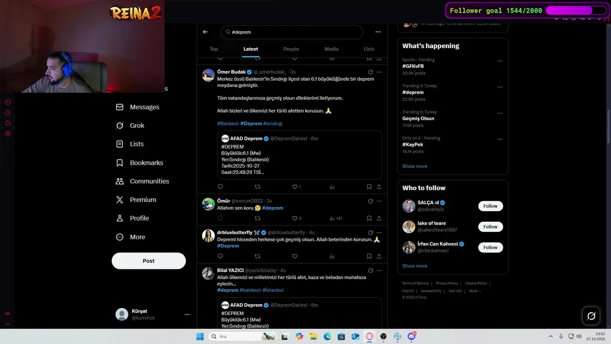
Task: Open more options on Bilal YAZICI's tweet
Action: click(x=379, y=270)
